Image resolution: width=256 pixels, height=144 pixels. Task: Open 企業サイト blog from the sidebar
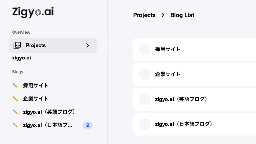coord(36,99)
